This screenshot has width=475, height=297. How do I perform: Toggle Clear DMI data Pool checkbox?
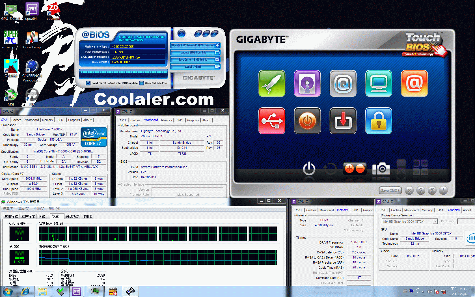142,83
